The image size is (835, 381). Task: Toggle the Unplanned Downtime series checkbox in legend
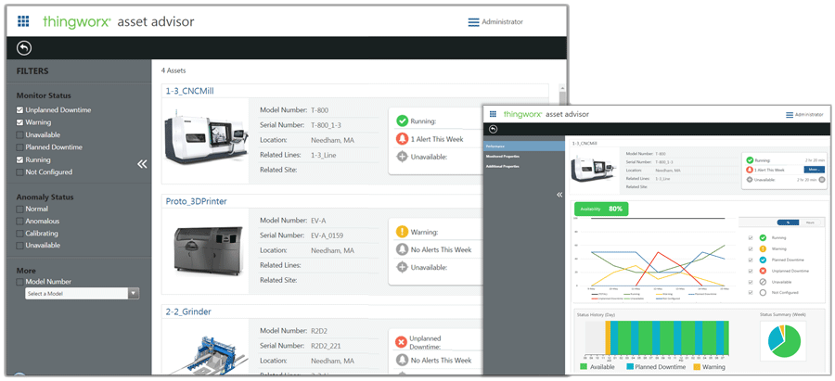point(751,271)
